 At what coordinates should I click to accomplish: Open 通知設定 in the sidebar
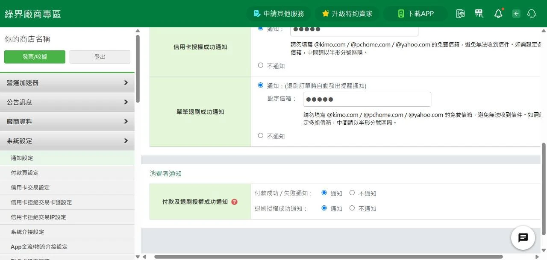[67, 158]
